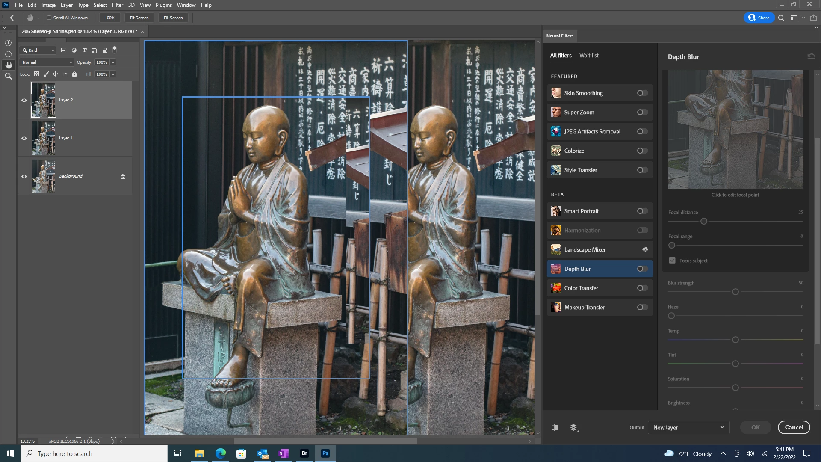The height and width of the screenshot is (462, 821).
Task: Download the Landscape Mixer filter
Action: pos(645,249)
